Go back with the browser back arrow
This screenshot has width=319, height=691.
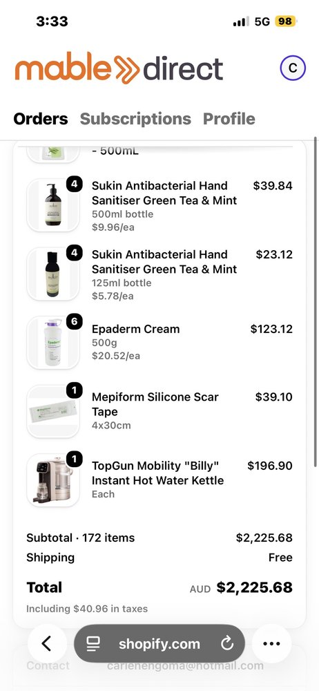tap(47, 643)
